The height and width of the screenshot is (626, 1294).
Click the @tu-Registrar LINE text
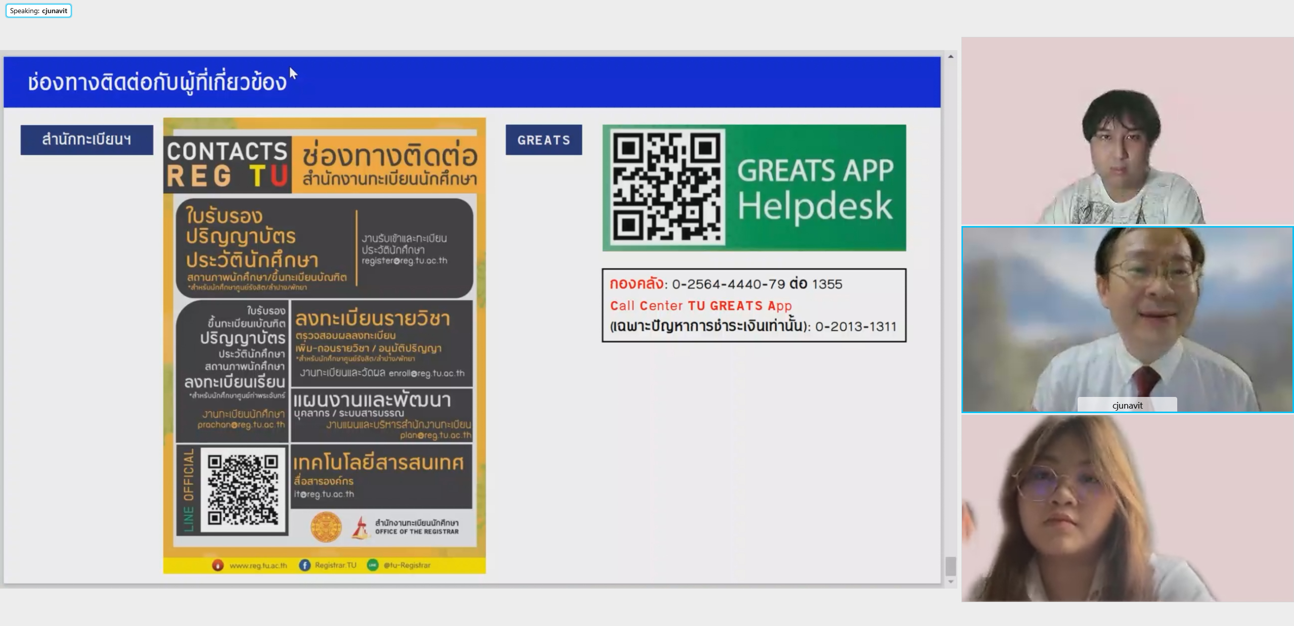click(x=407, y=565)
